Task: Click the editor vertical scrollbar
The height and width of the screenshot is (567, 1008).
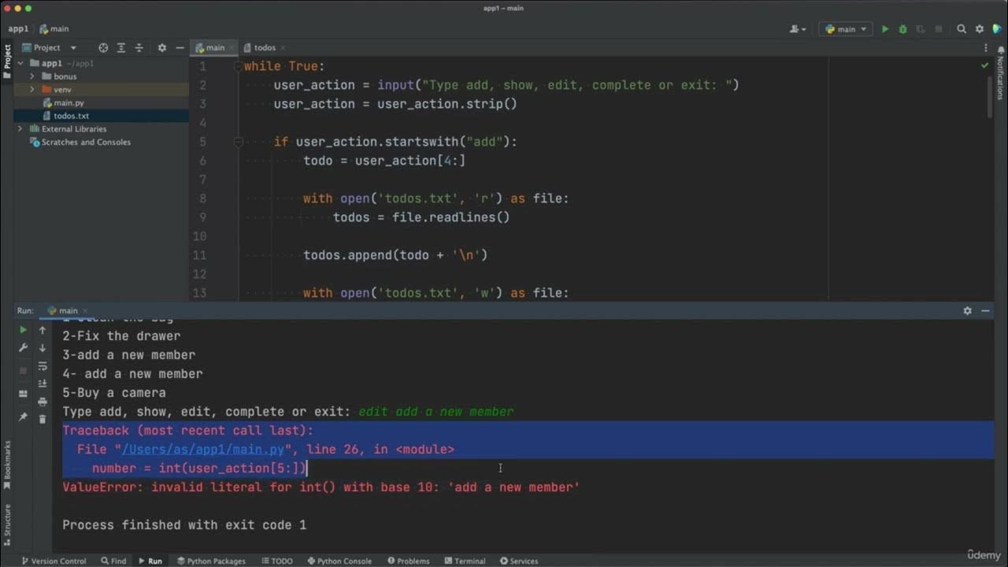Action: 991,97
